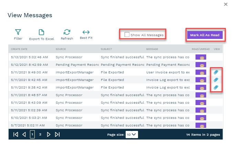Open attachment for 9:42:45 AM Invoice Log message
Screen dimensions: 232x144
(216, 80)
